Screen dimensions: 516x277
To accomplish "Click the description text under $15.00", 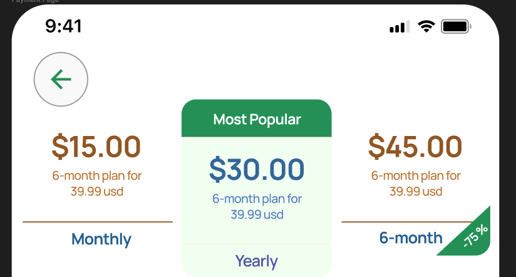I will (97, 183).
